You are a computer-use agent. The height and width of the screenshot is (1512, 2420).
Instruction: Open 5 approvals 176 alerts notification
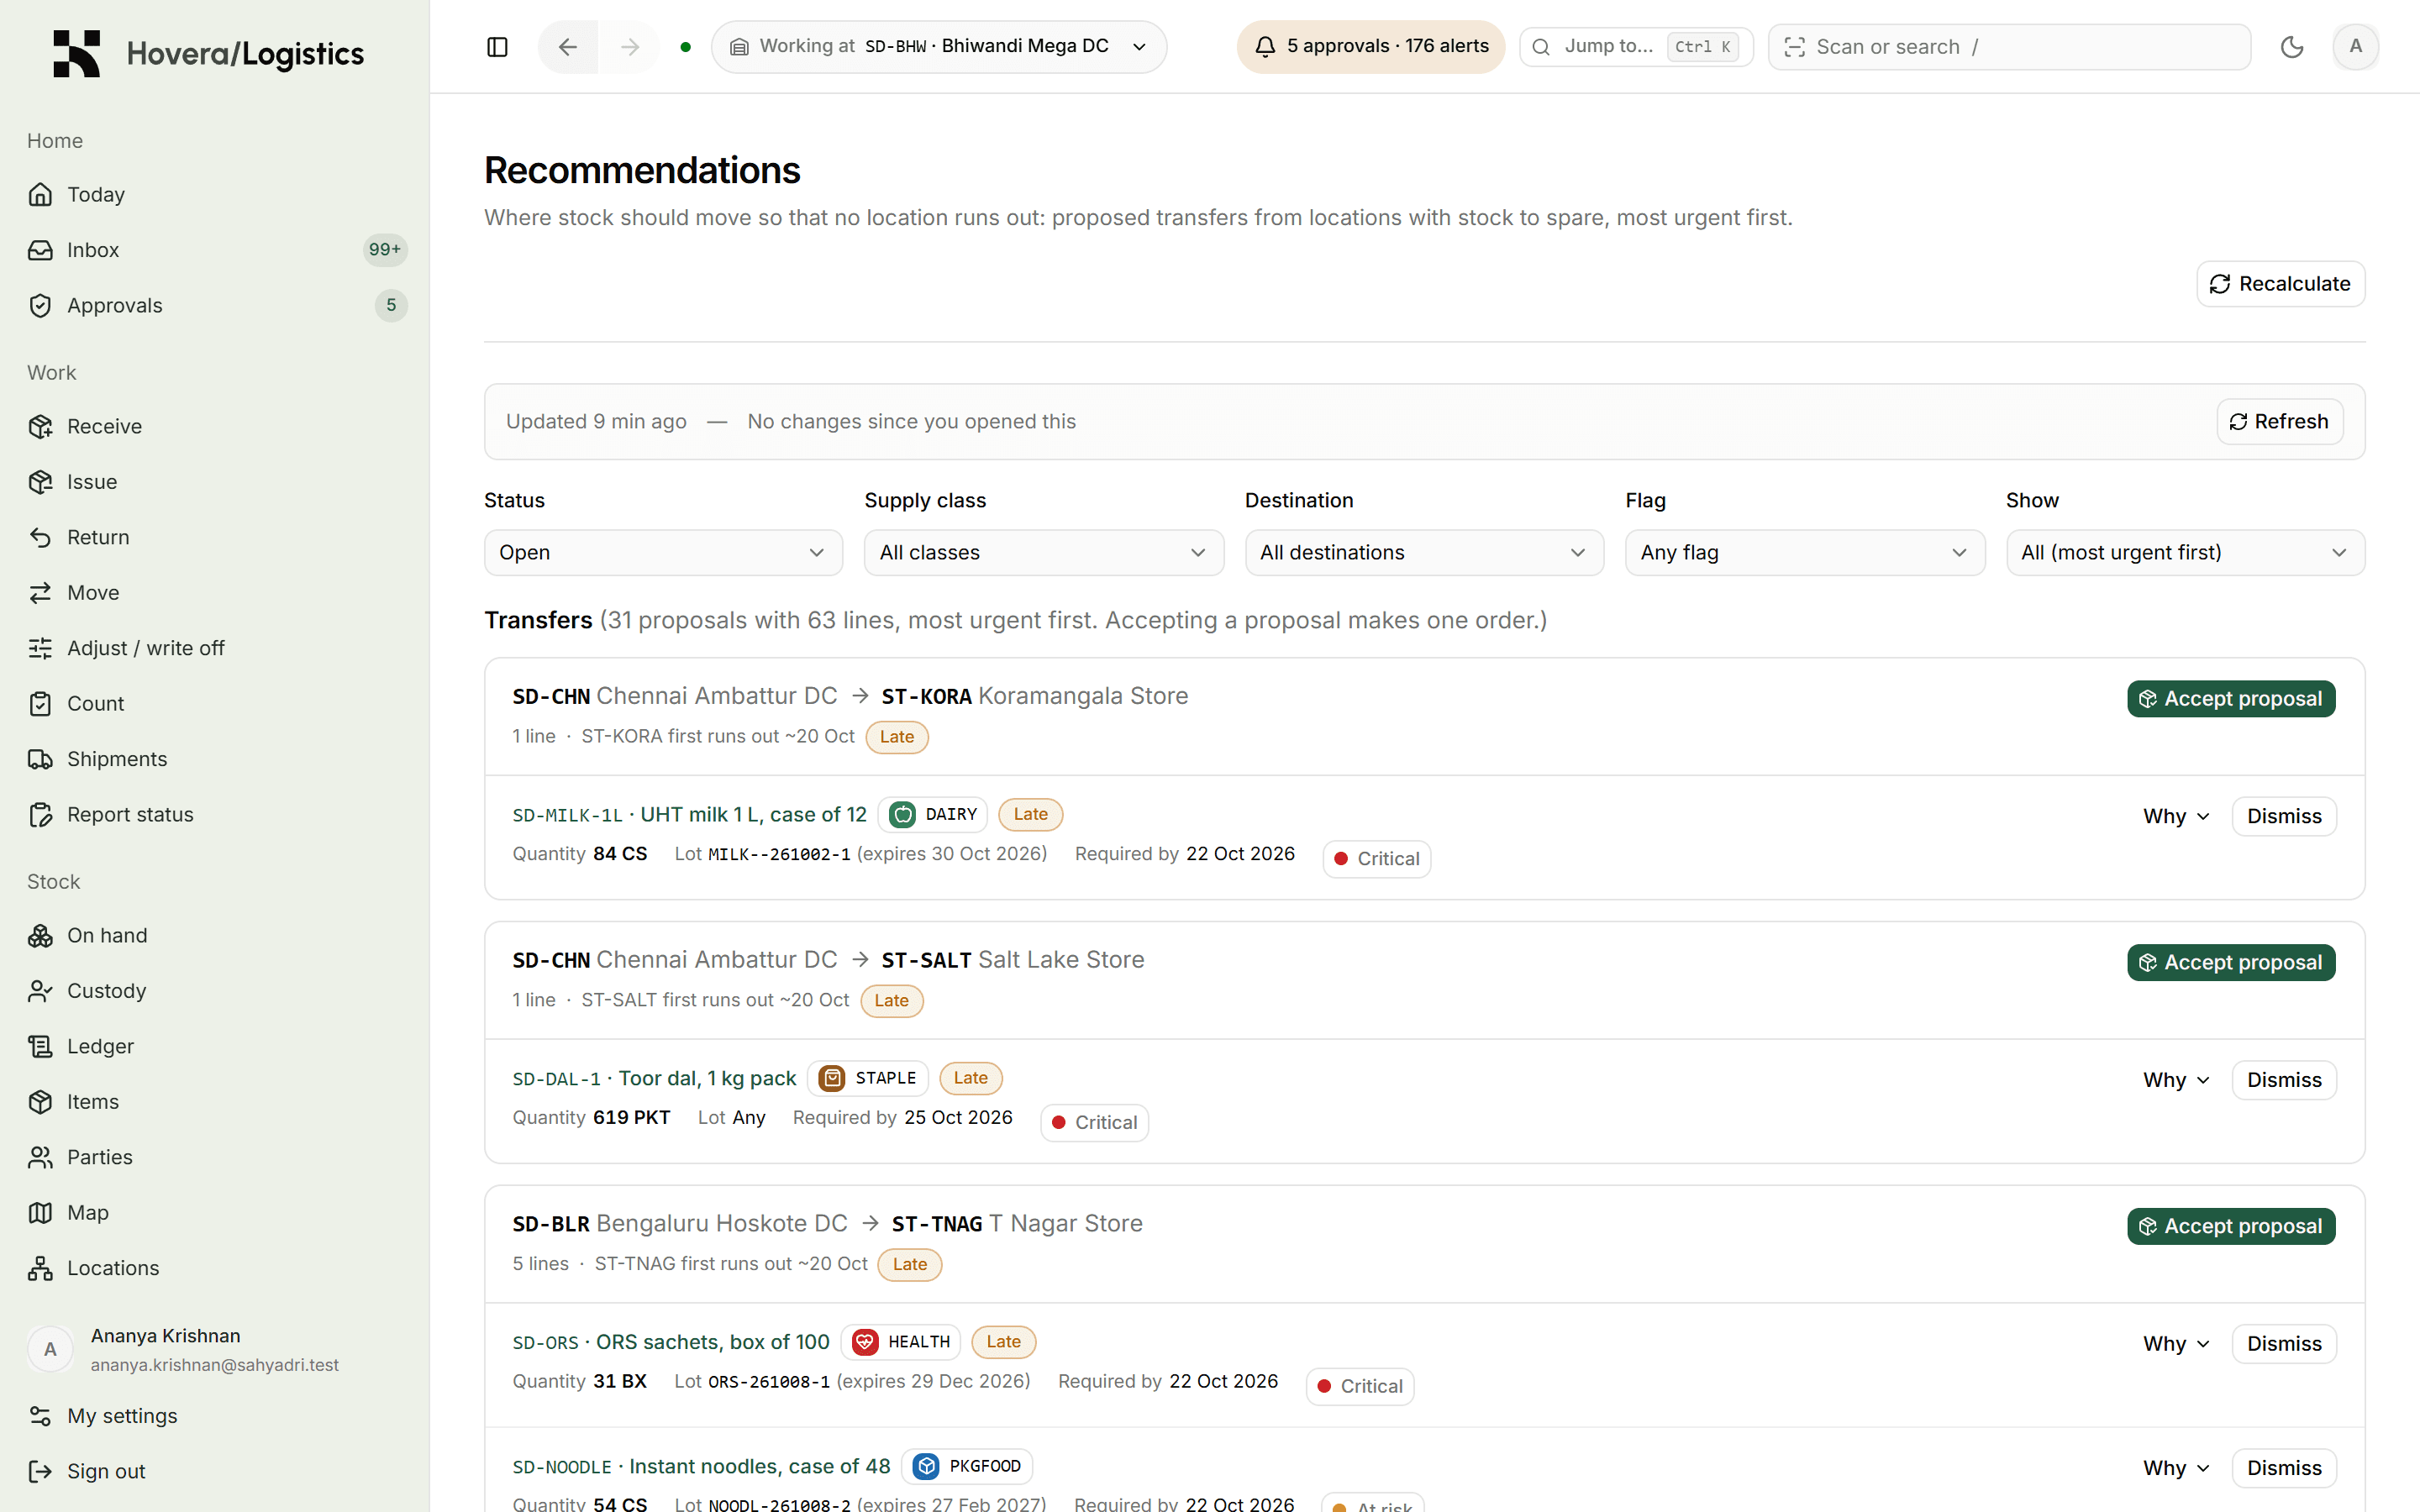tap(1371, 47)
